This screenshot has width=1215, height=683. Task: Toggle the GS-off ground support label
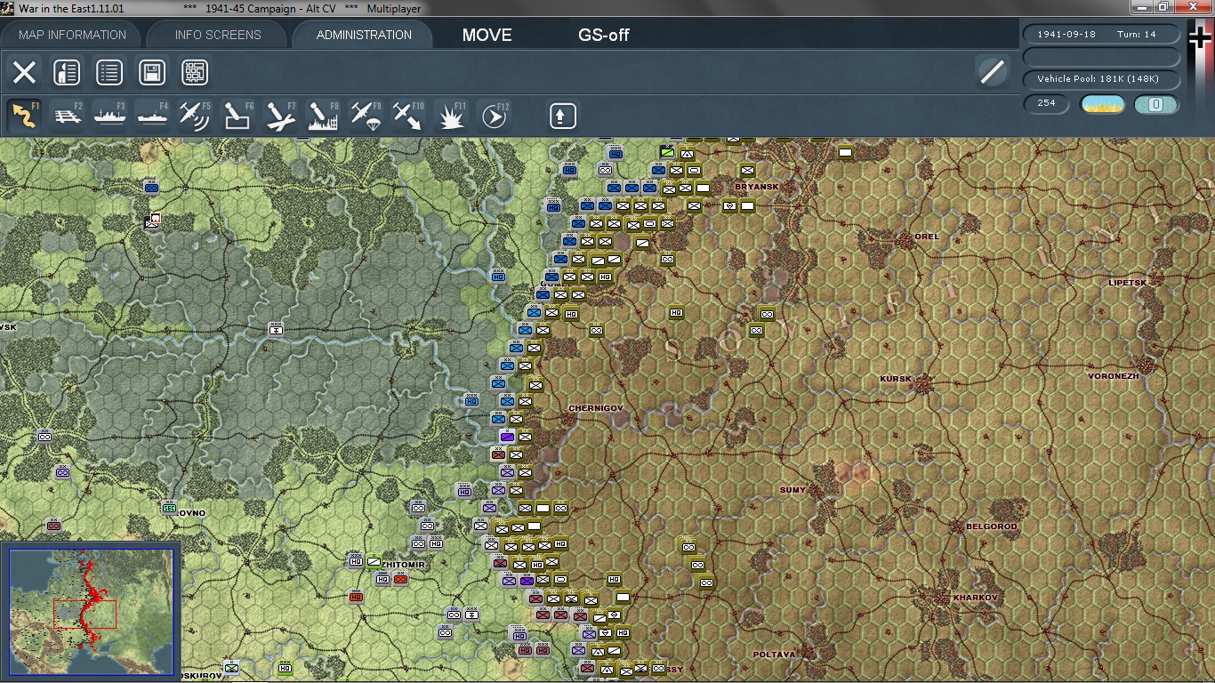coord(603,35)
